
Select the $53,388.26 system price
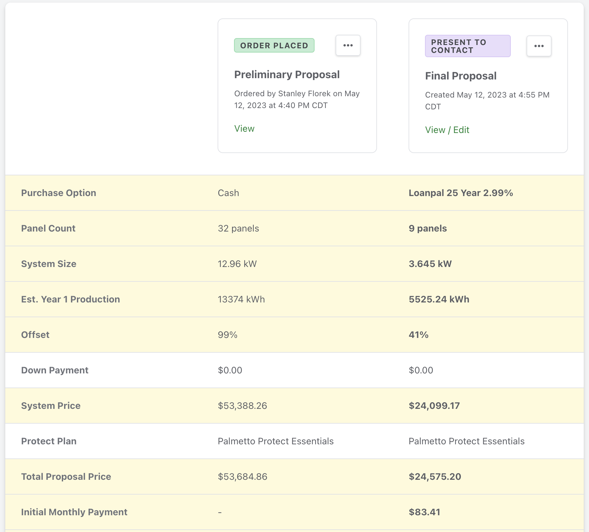pyautogui.click(x=242, y=406)
